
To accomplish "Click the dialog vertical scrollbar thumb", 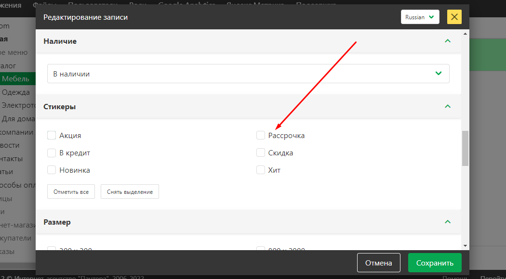I will [x=465, y=148].
